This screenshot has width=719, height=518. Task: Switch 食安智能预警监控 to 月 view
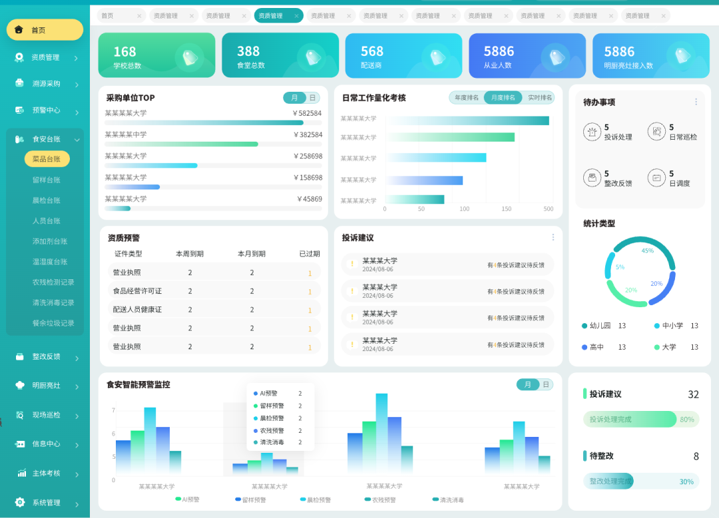528,384
